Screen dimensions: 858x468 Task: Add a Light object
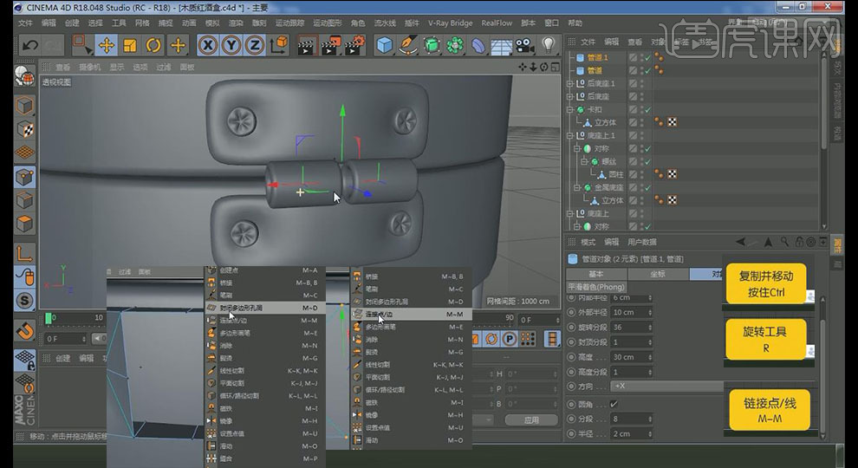(549, 45)
